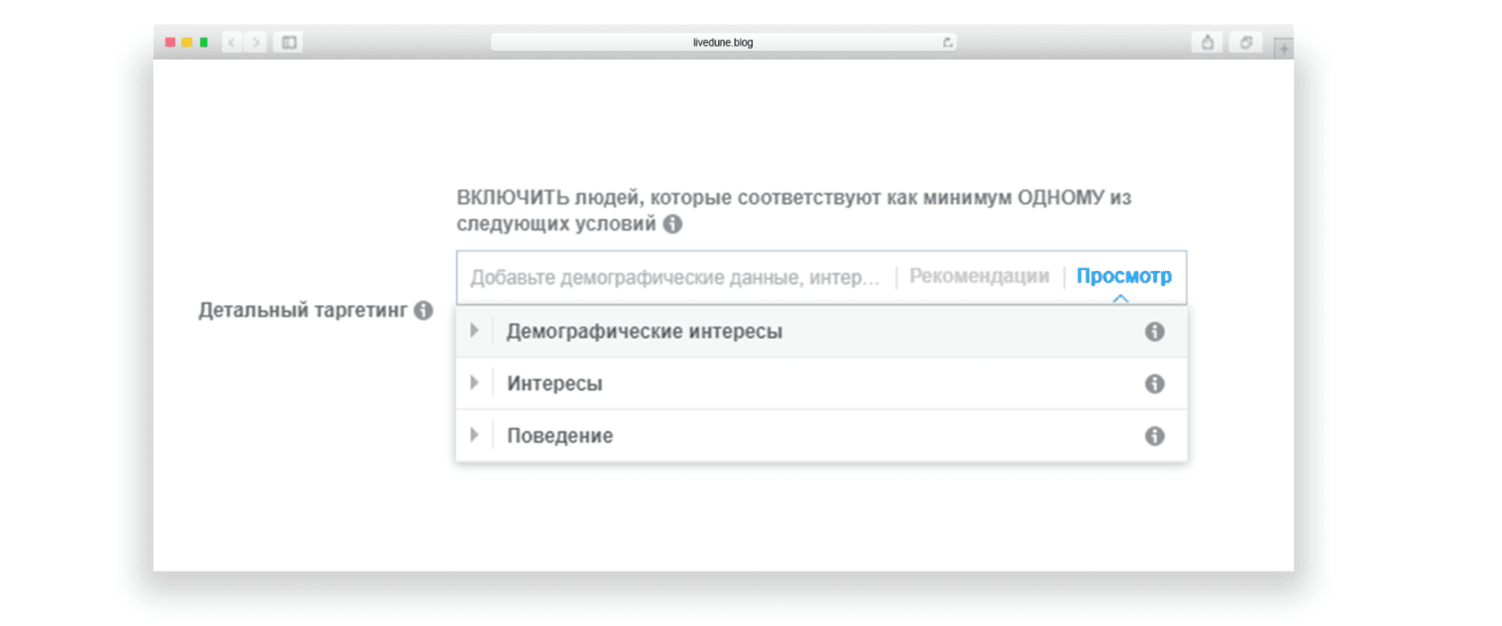Viewport: 1502px width, 626px height.
Task: Expand the Интересы category arrow
Action: pos(474,383)
